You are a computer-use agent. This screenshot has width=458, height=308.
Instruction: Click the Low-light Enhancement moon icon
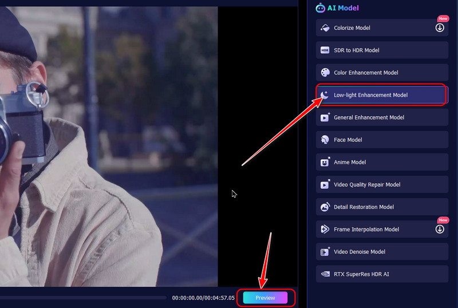[x=325, y=95]
